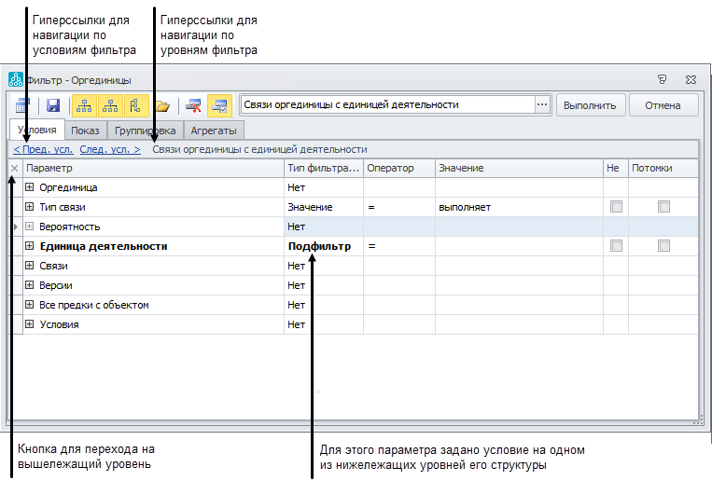This screenshot has height=481, width=712.
Task: Click the filter name text field
Action: tap(387, 105)
